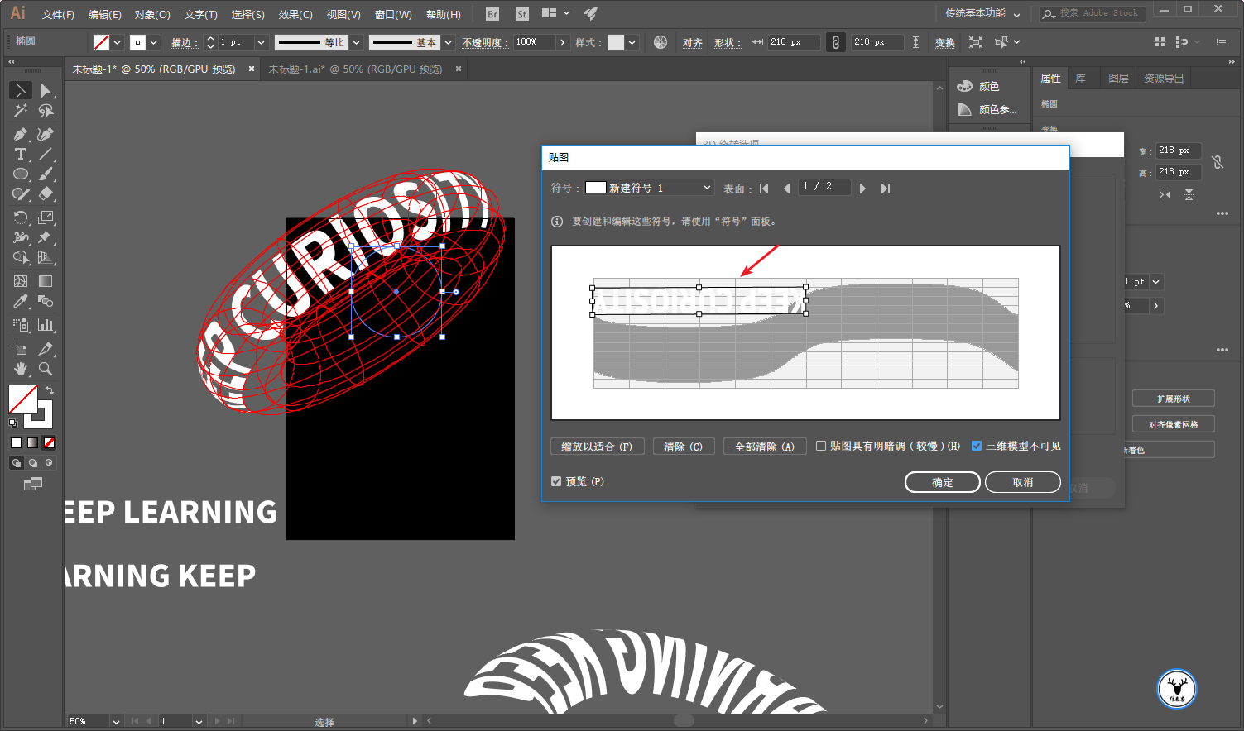Image resolution: width=1244 pixels, height=731 pixels.
Task: Switch to Color paint mode button
Action: coord(17,443)
